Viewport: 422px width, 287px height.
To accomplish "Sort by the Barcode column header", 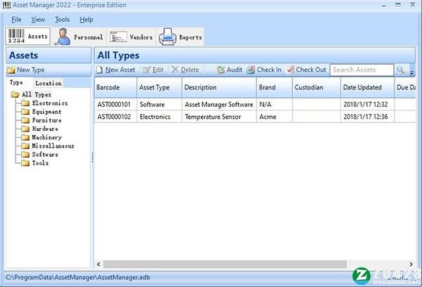I will click(x=116, y=87).
